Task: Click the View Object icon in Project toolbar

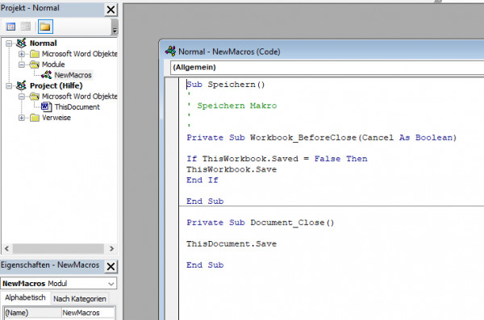Action: pos(26,27)
